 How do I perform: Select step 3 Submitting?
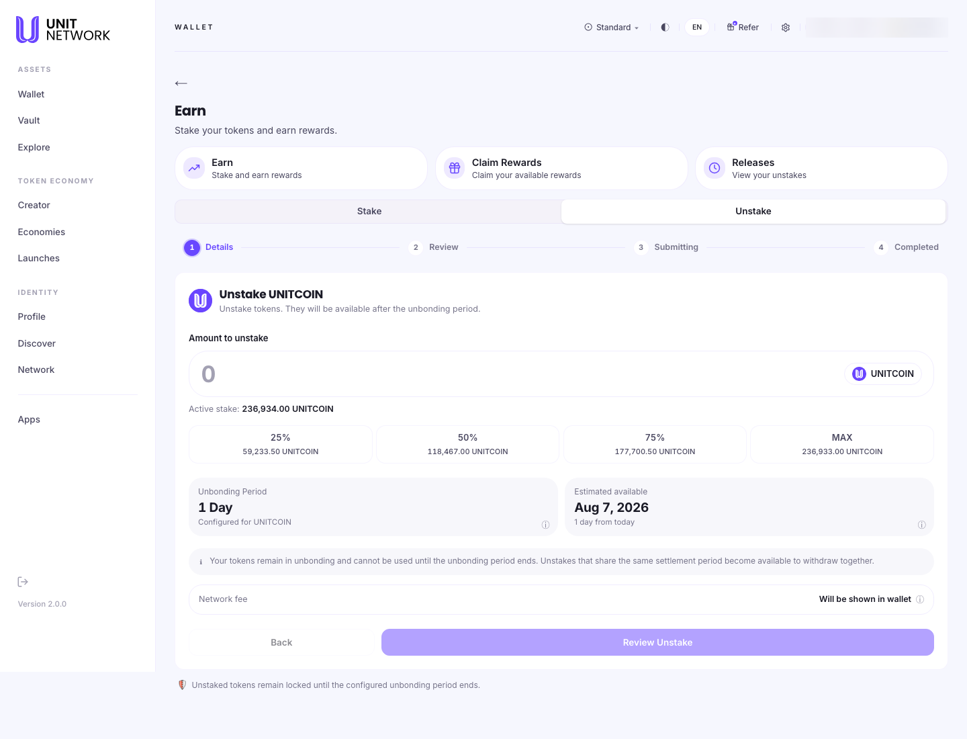click(x=666, y=247)
